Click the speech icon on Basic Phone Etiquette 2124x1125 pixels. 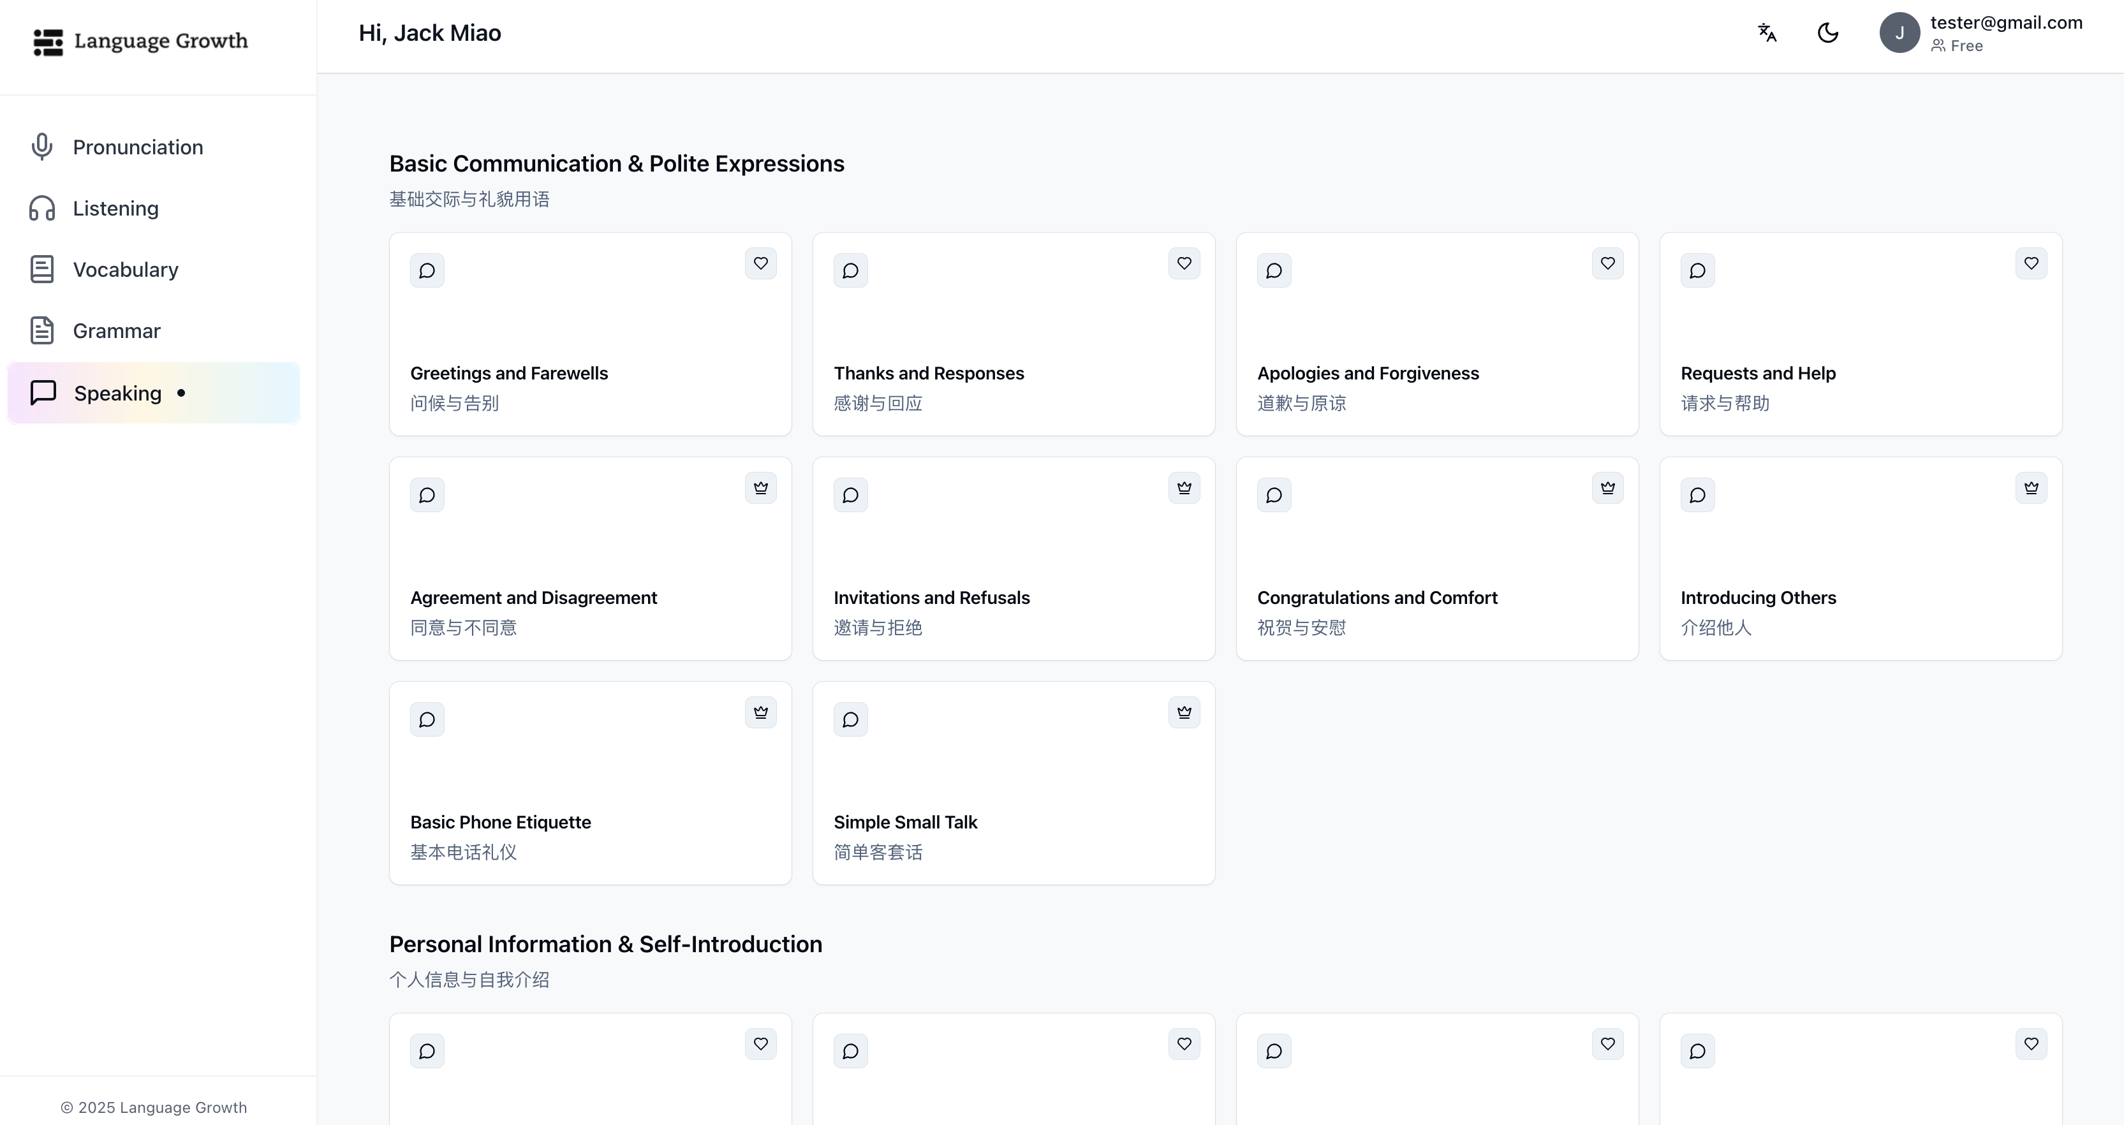[x=427, y=719]
